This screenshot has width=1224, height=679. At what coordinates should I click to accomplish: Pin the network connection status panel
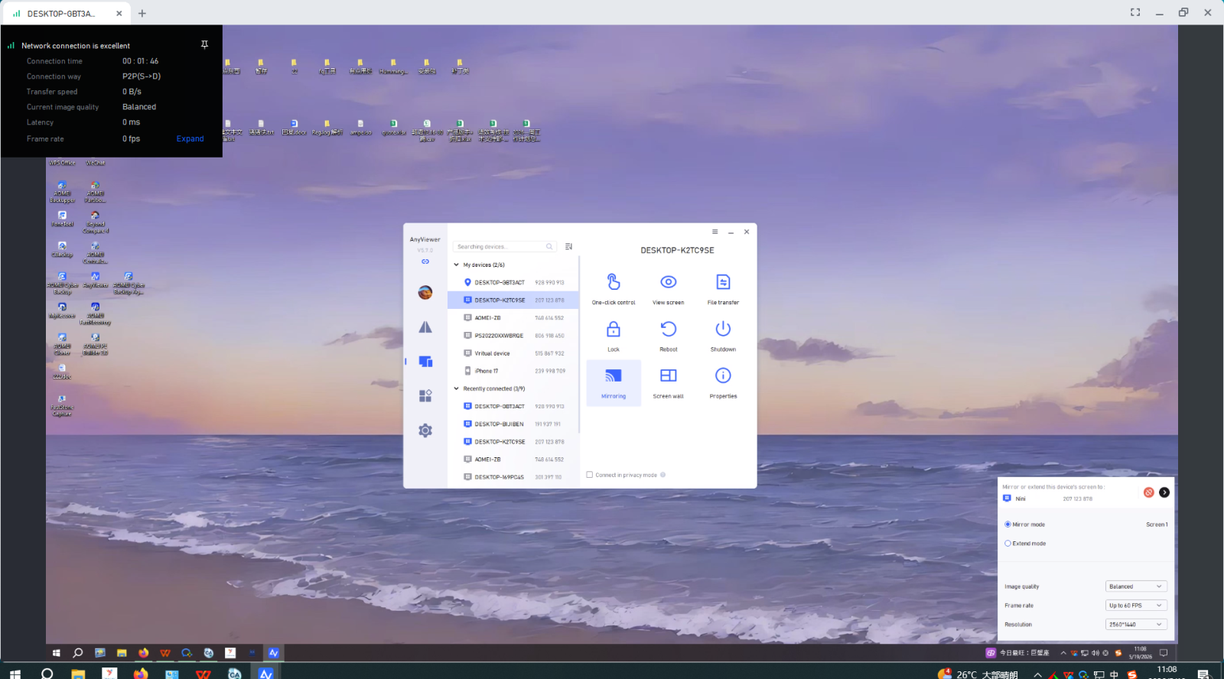point(204,45)
